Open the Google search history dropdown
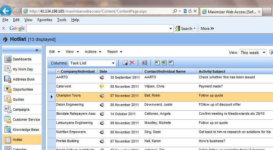Image resolution: width=273 pixels, height=150 pixels. coord(171,28)
